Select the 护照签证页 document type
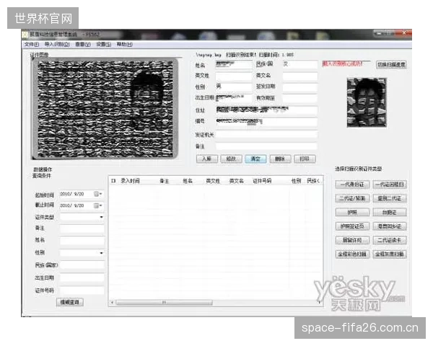433x346 pixels. [x=352, y=226]
